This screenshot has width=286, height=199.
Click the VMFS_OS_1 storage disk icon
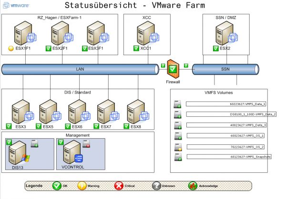tap(177, 136)
